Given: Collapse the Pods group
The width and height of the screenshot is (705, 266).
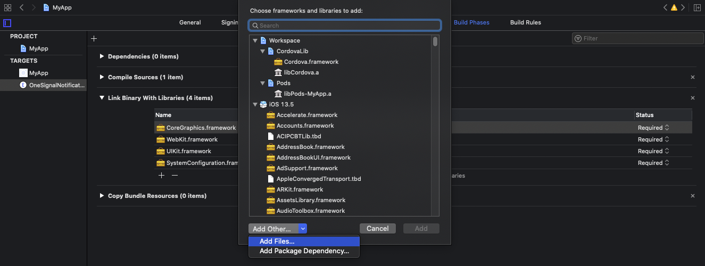Looking at the screenshot, I should point(263,83).
